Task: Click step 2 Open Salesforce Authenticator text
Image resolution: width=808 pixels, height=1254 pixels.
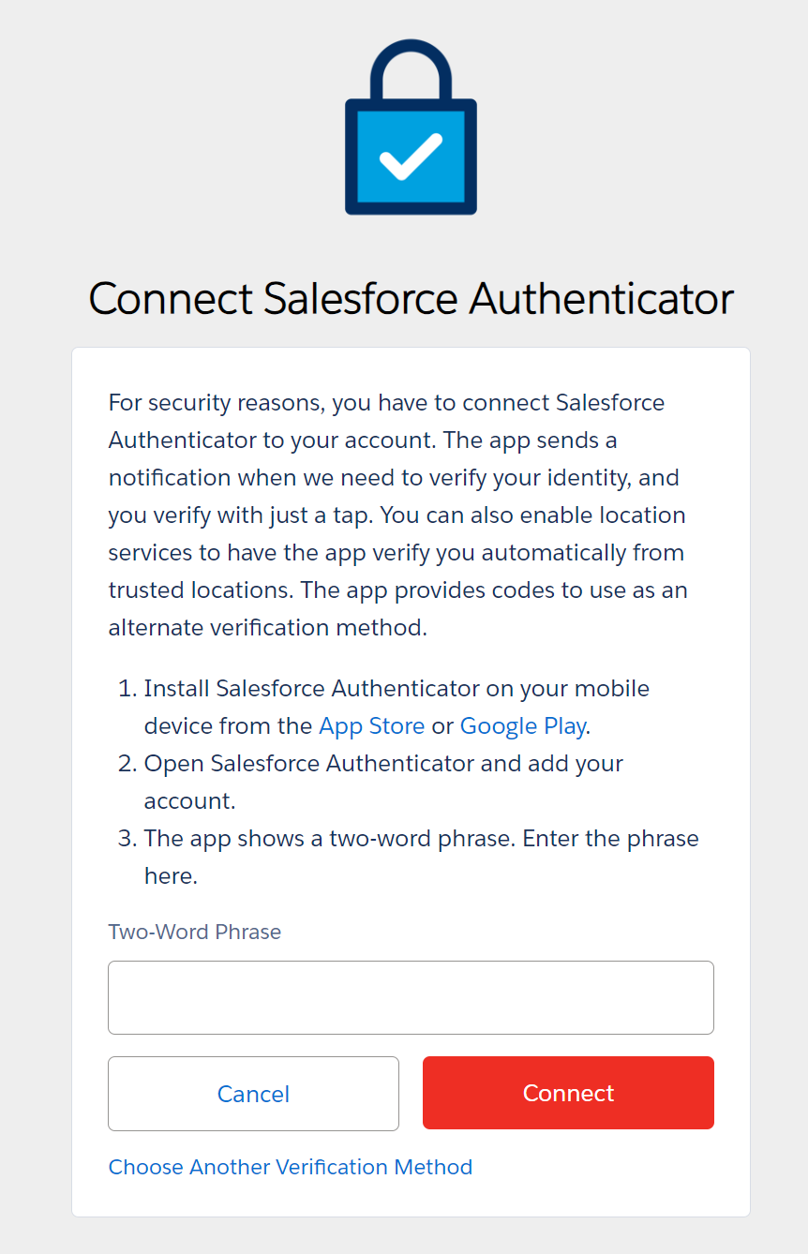Action: [x=382, y=764]
